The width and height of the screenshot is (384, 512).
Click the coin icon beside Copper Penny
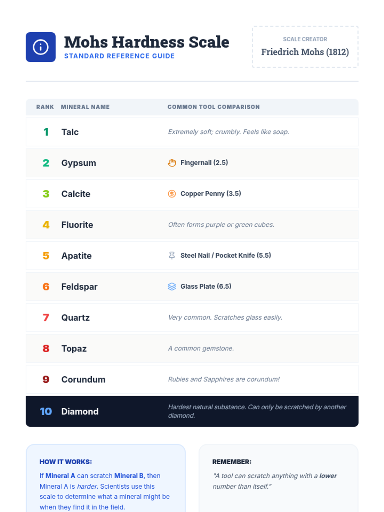[172, 194]
